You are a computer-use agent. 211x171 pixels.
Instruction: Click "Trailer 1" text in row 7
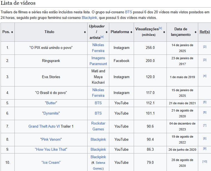pyautogui.click(x=67, y=126)
